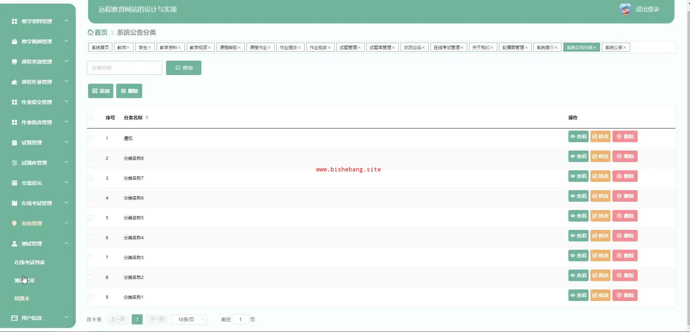Close the 教学视频 tab with its X

click(x=209, y=48)
